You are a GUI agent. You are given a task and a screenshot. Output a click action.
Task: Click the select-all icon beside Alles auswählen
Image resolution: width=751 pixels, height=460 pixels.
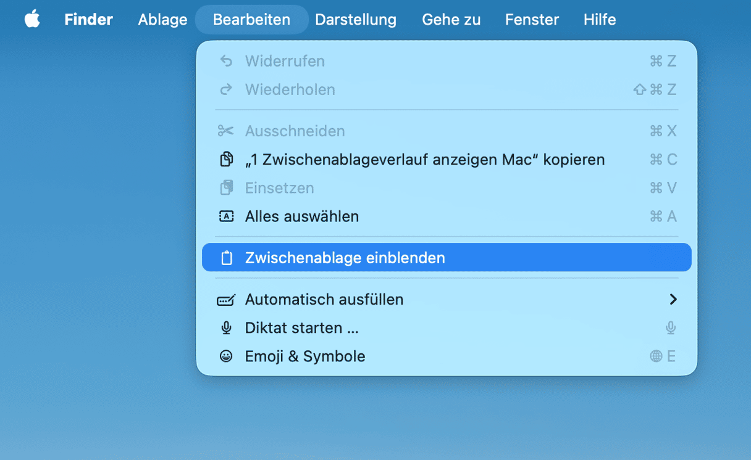point(227,216)
